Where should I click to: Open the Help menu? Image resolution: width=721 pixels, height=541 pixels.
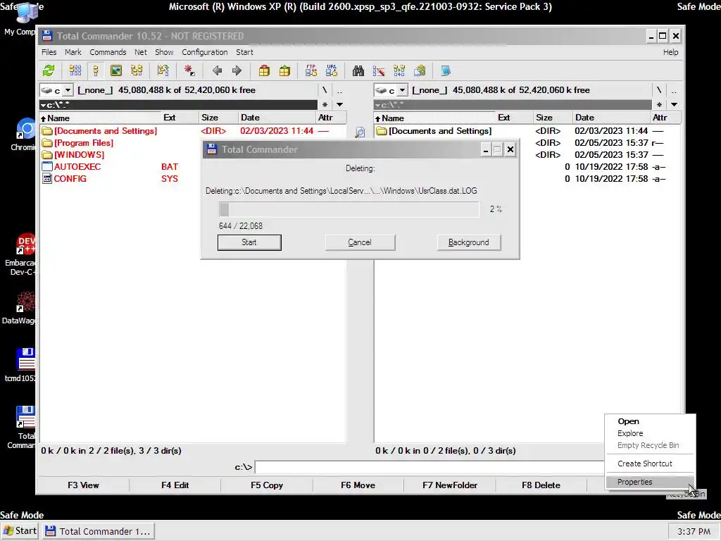(670, 52)
